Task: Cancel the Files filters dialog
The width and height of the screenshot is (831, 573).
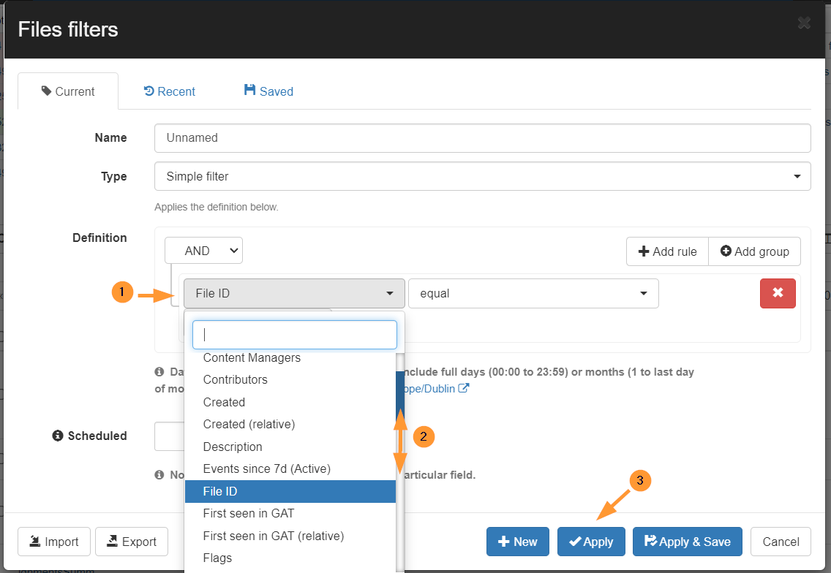Action: [x=780, y=542]
